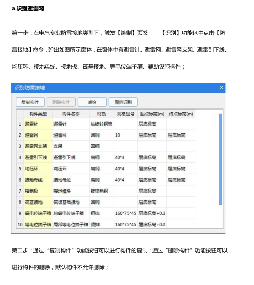Select 接地母线 in the 构件类型 column
The image size is (254, 285).
point(38,180)
